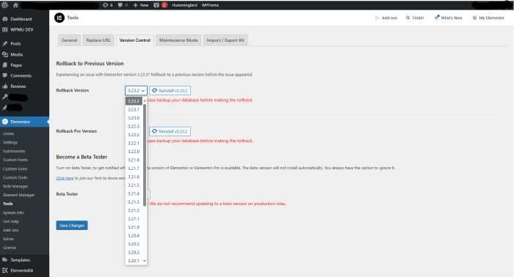
Task: Open Custom Icons submenu
Action: [x=15, y=169]
